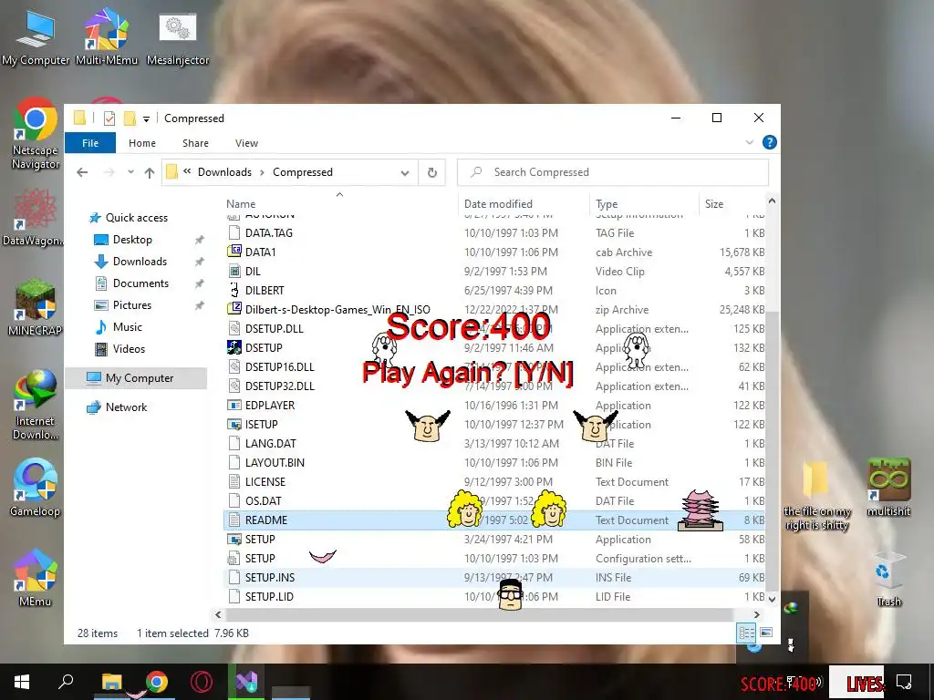Go back in Explorer navigation

coord(82,172)
